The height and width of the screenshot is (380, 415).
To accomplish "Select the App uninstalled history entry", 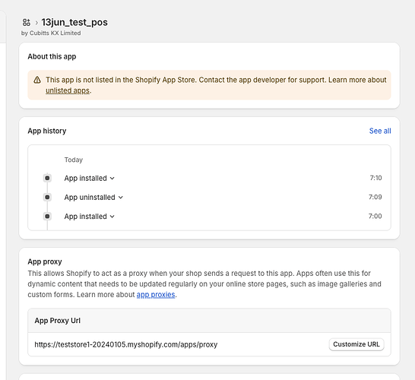I will tap(90, 198).
